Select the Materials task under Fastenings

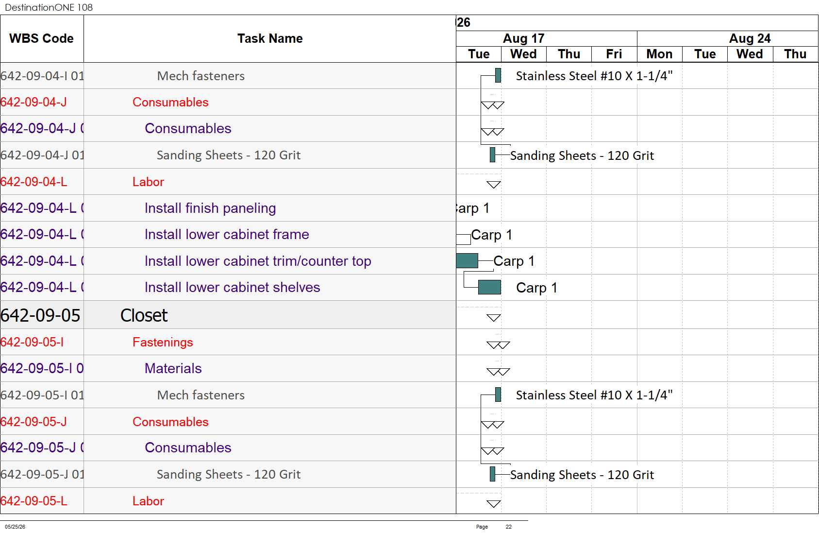click(173, 368)
